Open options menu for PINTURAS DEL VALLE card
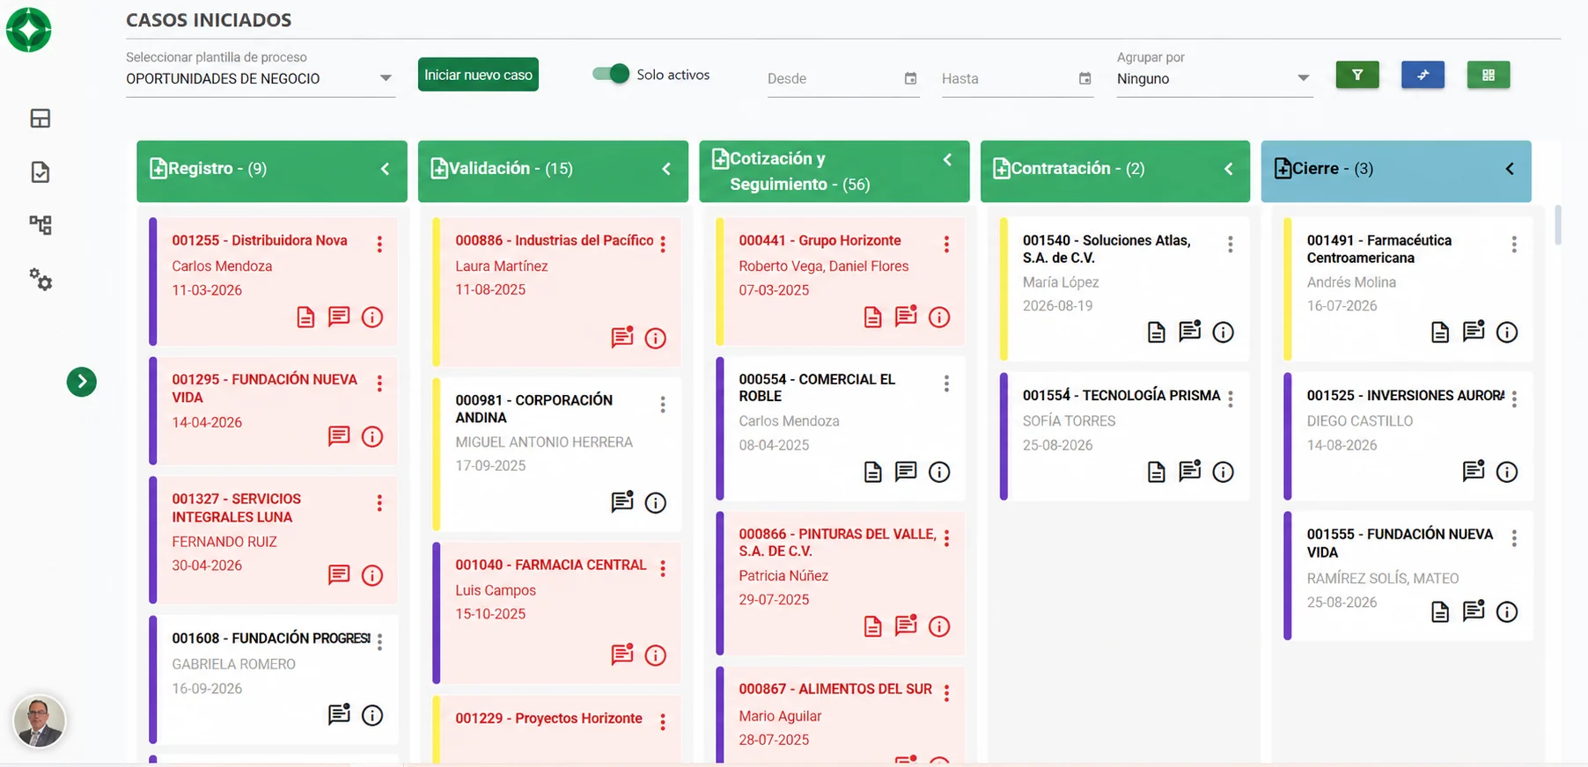Screen dimensions: 1588x767 pyautogui.click(x=946, y=538)
